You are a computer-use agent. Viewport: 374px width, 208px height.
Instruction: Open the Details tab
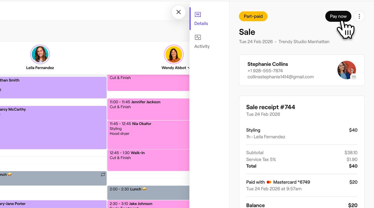201,19
